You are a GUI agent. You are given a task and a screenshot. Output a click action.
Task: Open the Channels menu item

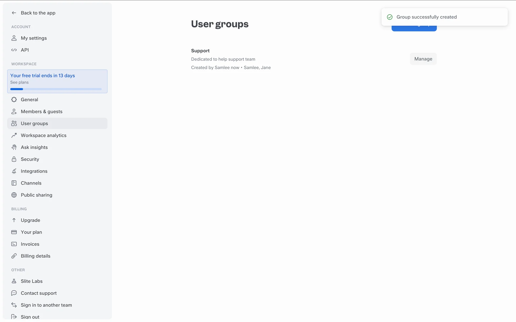31,183
